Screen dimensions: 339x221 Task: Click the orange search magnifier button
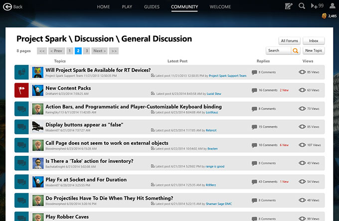[x=295, y=51]
